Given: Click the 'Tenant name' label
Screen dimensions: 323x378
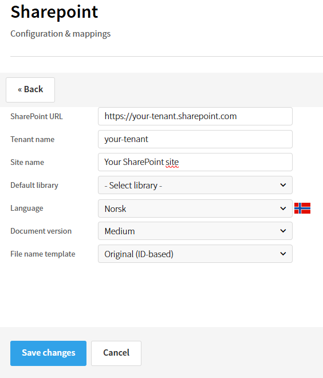Looking at the screenshot, I should (x=32, y=139).
